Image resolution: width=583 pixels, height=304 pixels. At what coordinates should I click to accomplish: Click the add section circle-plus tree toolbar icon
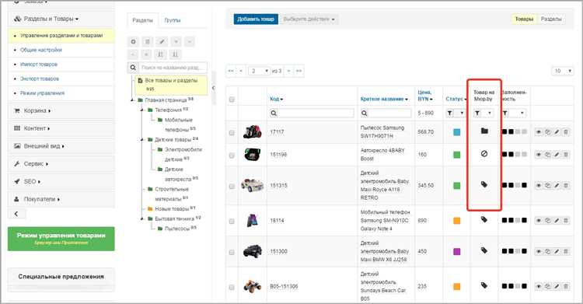click(133, 42)
